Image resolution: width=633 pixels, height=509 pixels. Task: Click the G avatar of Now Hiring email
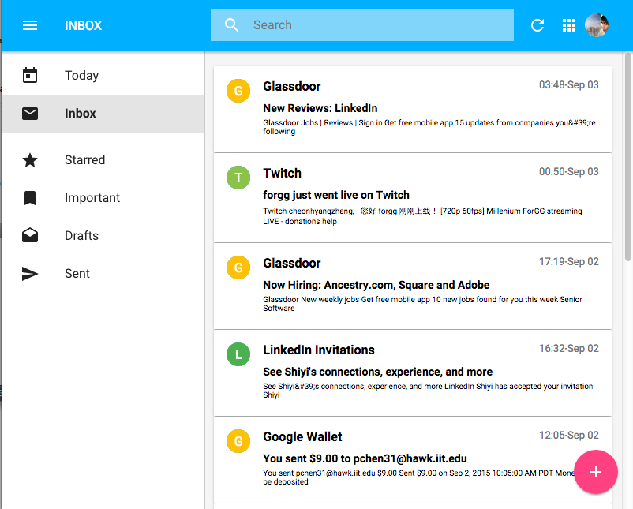[238, 268]
